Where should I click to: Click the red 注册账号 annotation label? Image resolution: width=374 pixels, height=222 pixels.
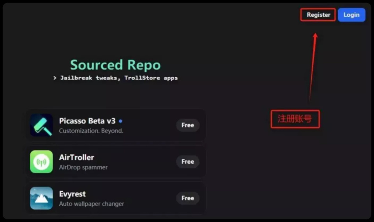click(295, 119)
